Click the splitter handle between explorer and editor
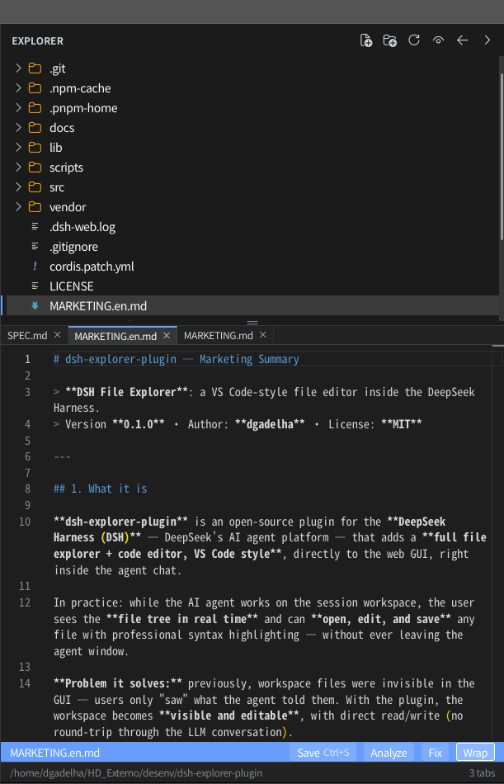The height and width of the screenshot is (784, 504). coord(252,323)
